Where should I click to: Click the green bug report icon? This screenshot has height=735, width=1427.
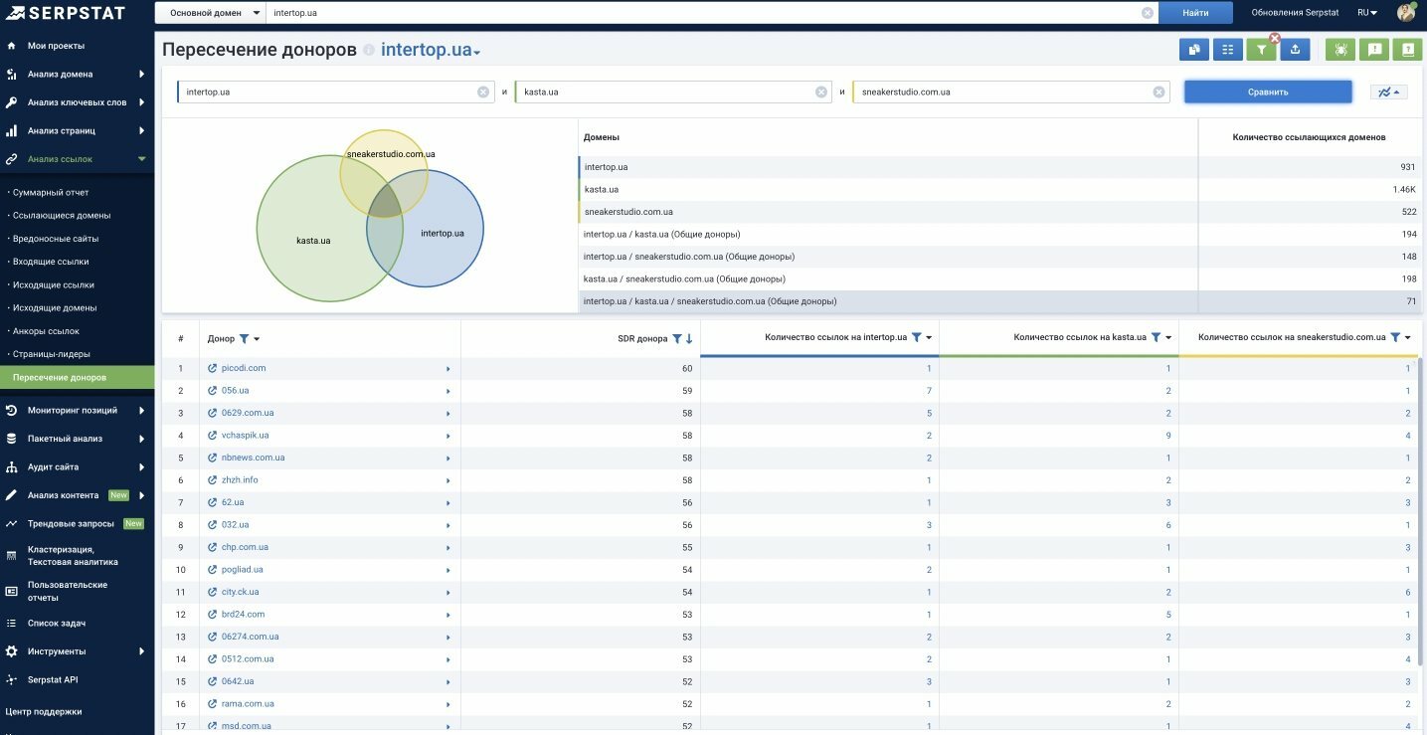point(1339,49)
